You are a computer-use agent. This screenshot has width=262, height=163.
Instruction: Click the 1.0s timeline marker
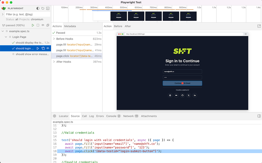pyautogui.click(x=199, y=7)
